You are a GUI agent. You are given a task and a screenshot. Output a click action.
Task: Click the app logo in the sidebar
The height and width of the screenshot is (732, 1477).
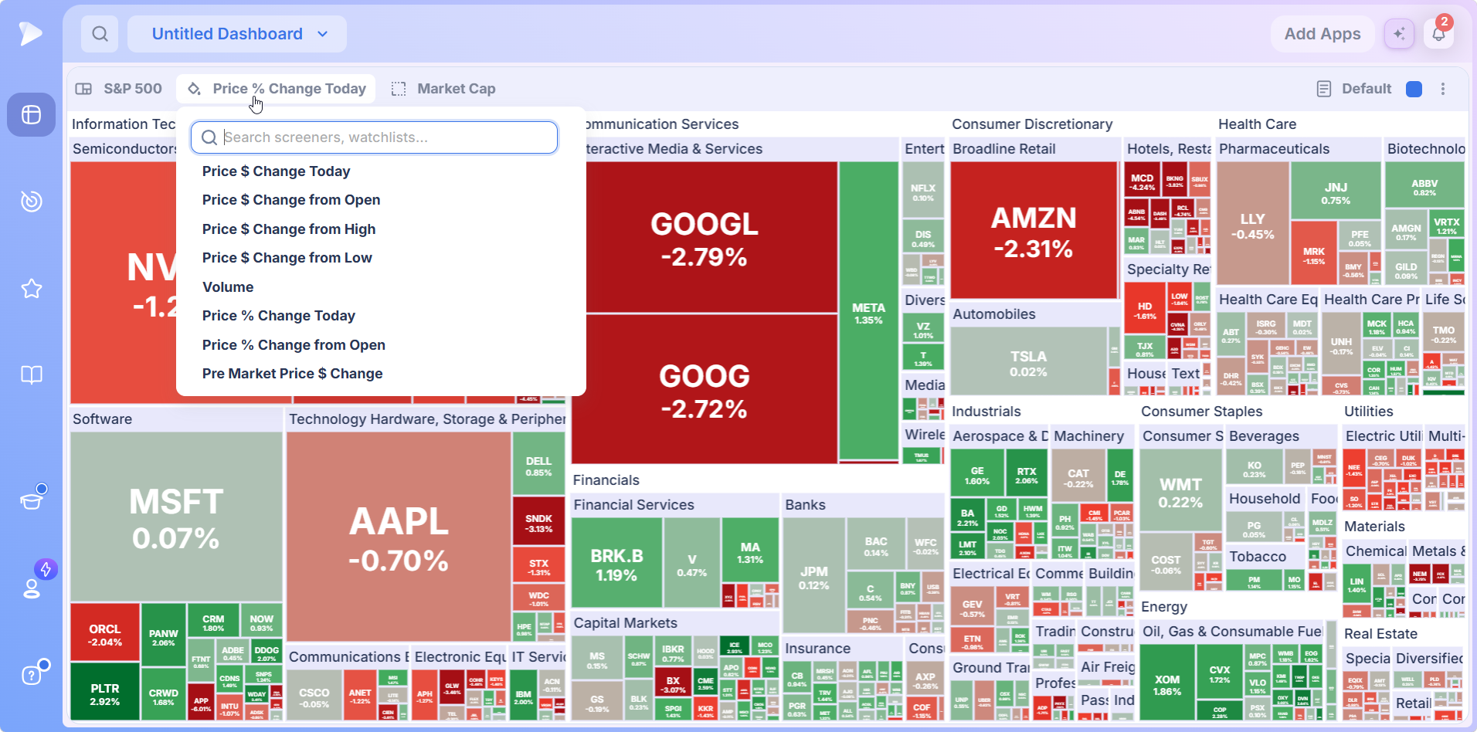pyautogui.click(x=31, y=33)
